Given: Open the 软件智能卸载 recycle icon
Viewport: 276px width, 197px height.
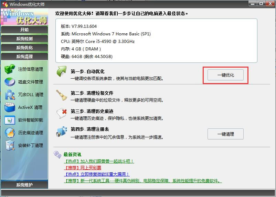Looking at the screenshot, I should coord(10,120).
